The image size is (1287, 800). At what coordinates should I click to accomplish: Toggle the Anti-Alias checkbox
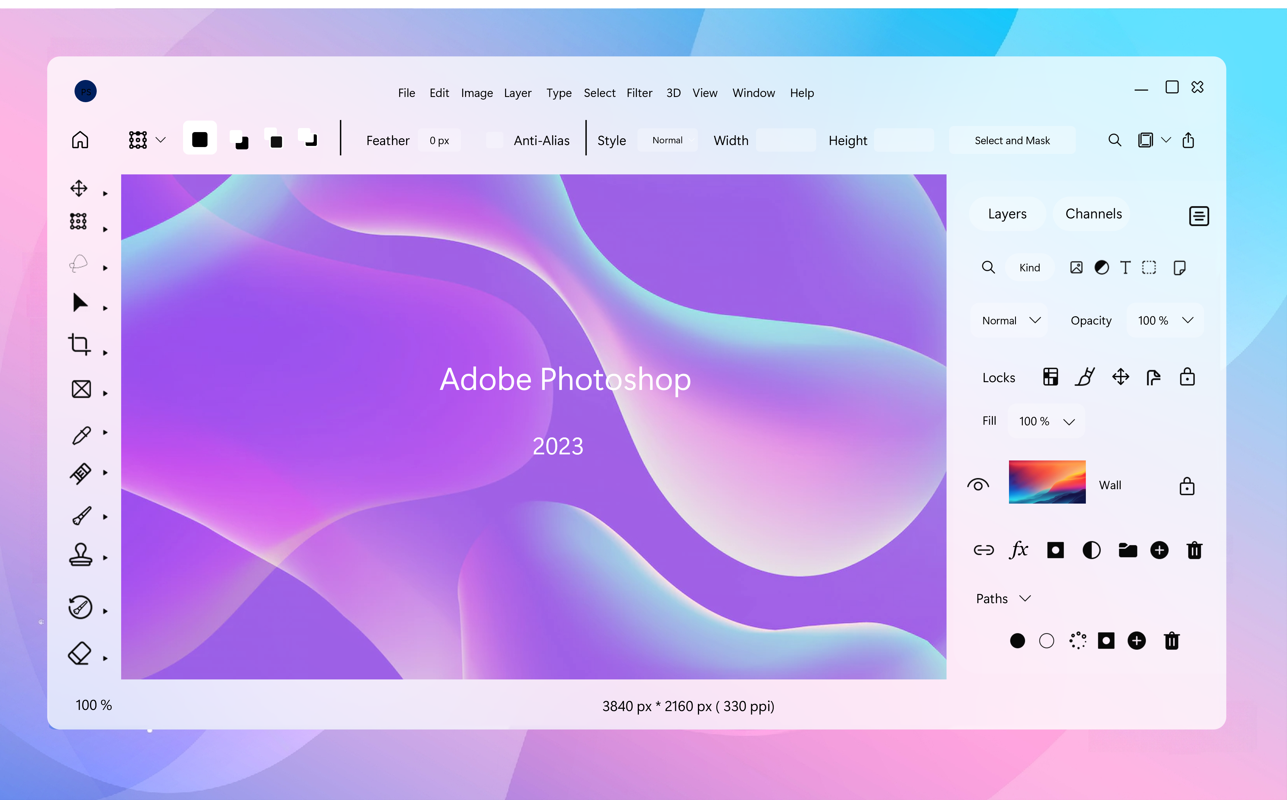click(494, 140)
